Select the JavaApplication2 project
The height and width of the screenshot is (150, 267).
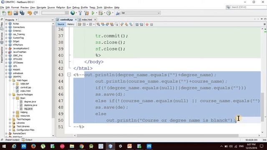[x=21, y=48]
